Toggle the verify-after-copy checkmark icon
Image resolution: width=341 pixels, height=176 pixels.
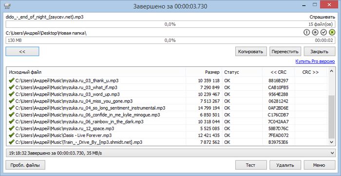(x=324, y=32)
